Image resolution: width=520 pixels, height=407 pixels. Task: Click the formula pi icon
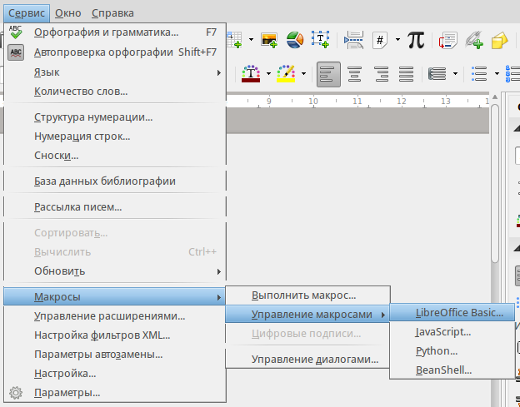point(416,40)
